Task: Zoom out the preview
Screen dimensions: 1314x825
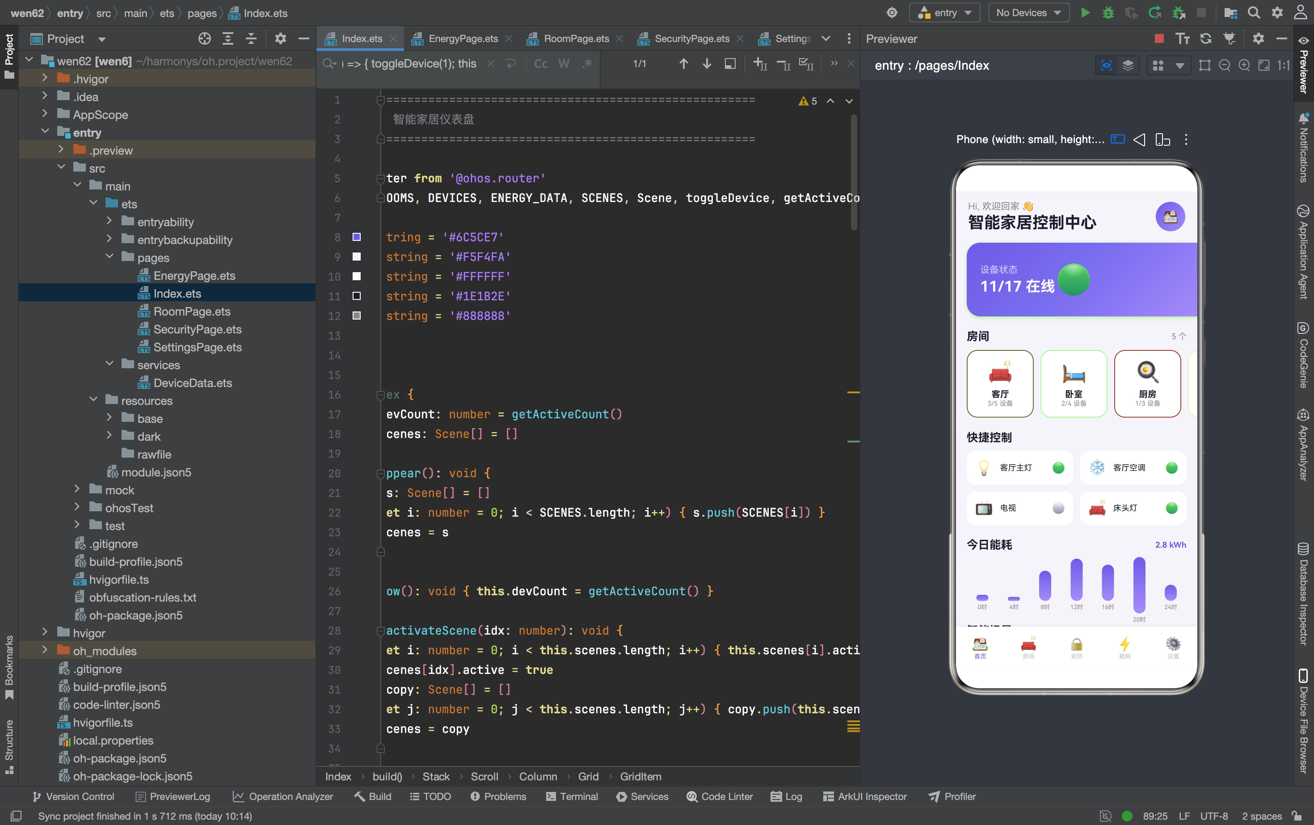Action: (1225, 66)
